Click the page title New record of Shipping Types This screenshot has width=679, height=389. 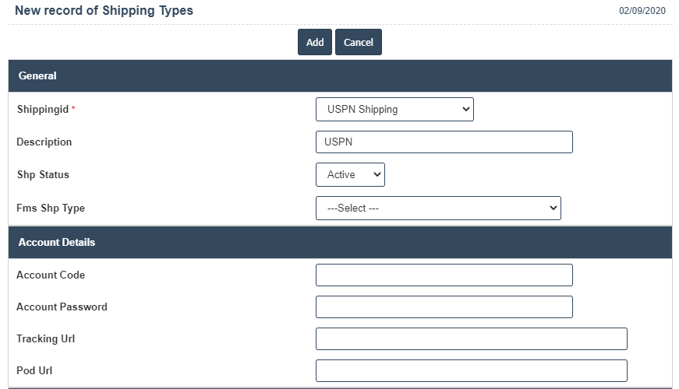[104, 11]
